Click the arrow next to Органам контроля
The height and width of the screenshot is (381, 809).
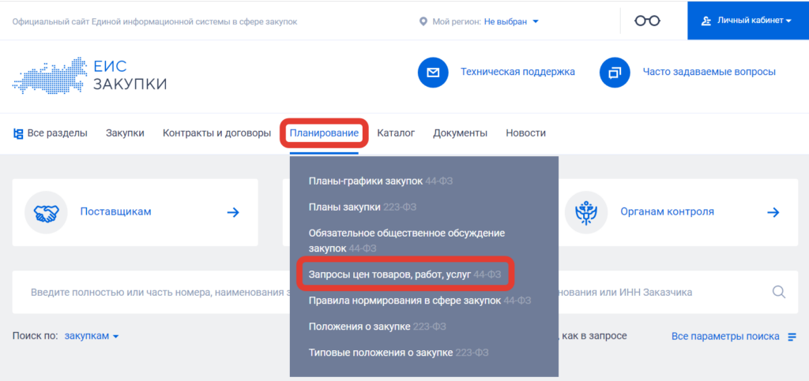point(773,212)
